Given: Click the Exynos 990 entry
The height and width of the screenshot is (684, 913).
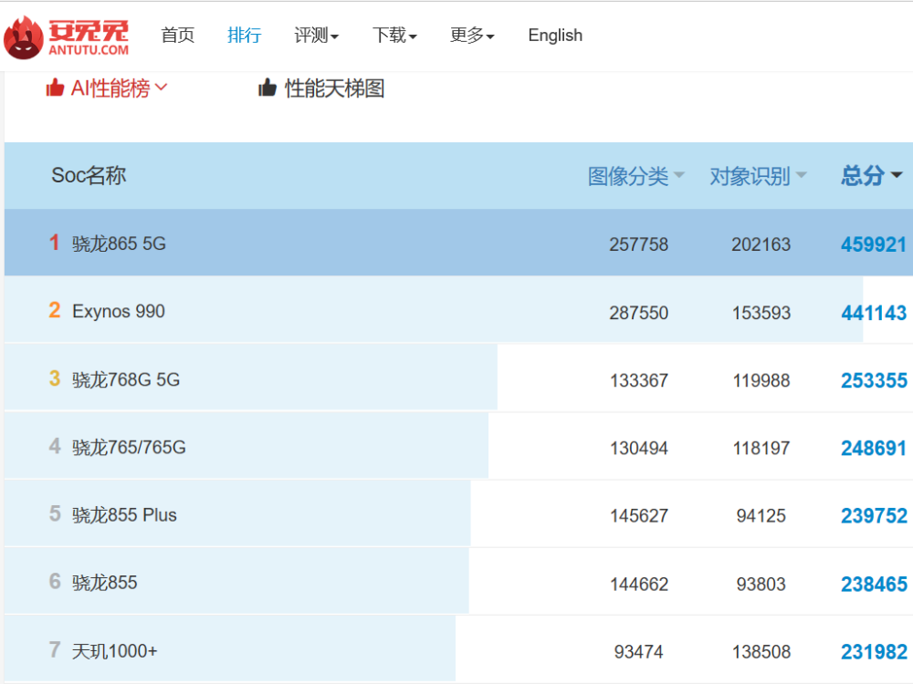Looking at the screenshot, I should pyautogui.click(x=119, y=311).
